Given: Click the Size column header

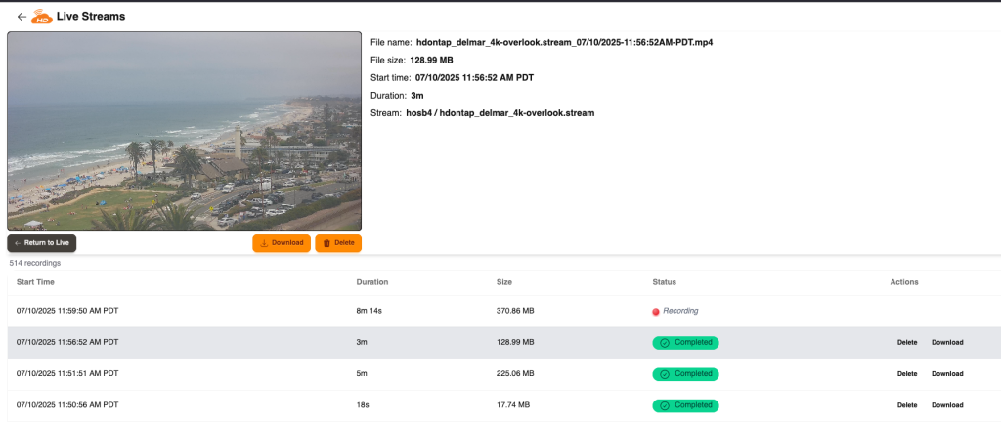Looking at the screenshot, I should 504,282.
